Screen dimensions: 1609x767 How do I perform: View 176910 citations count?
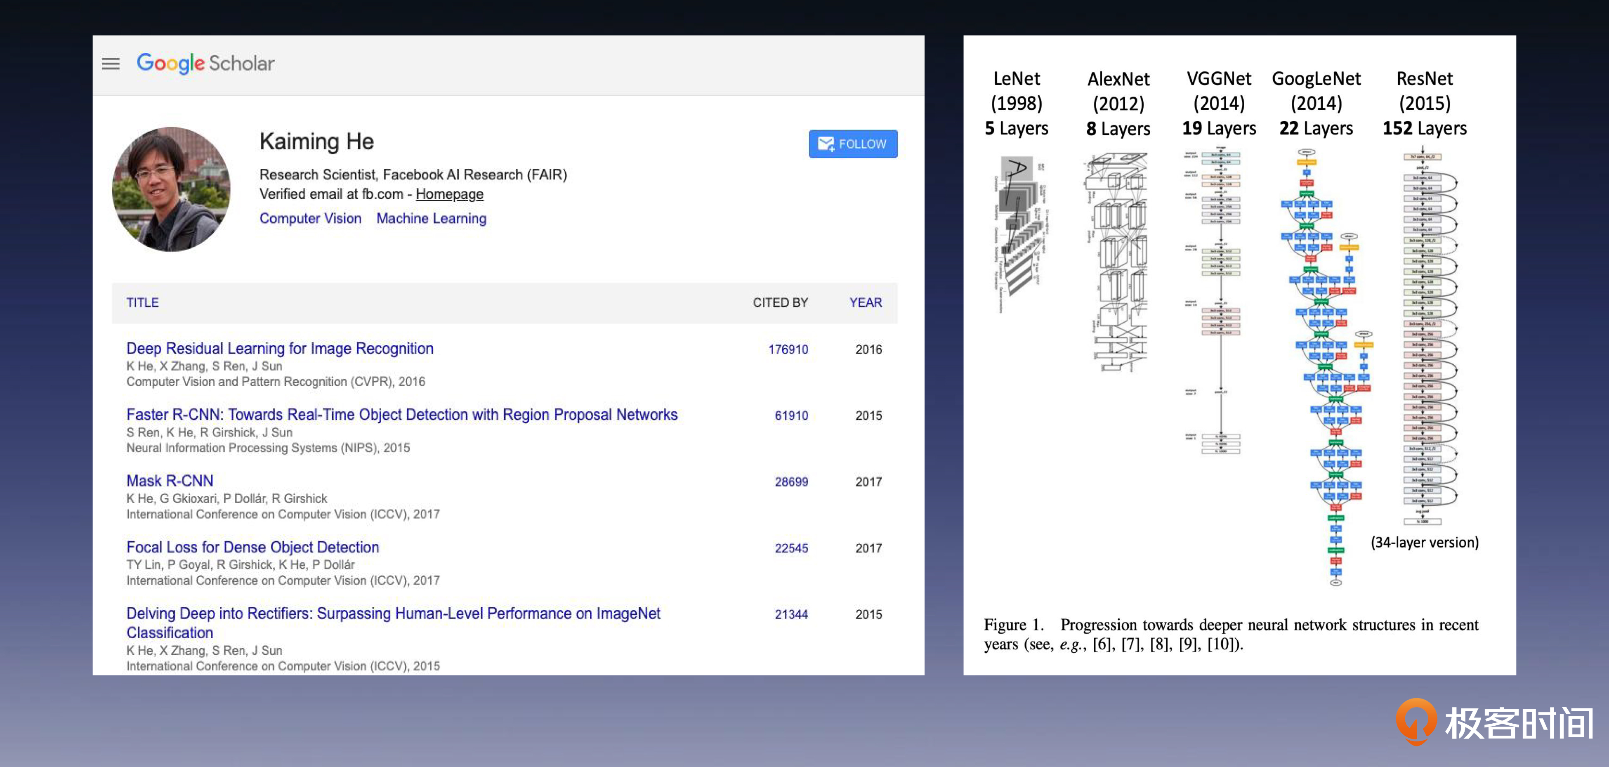coord(788,350)
